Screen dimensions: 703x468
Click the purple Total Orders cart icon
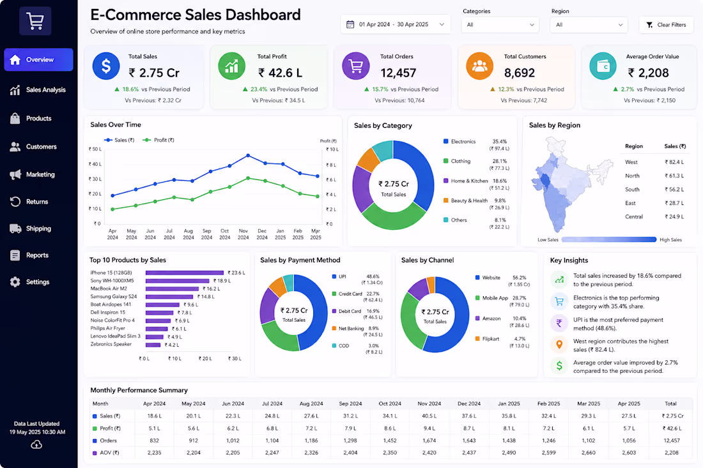(x=356, y=66)
